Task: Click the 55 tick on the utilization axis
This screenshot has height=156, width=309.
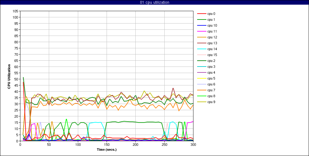Action: pos(17,73)
